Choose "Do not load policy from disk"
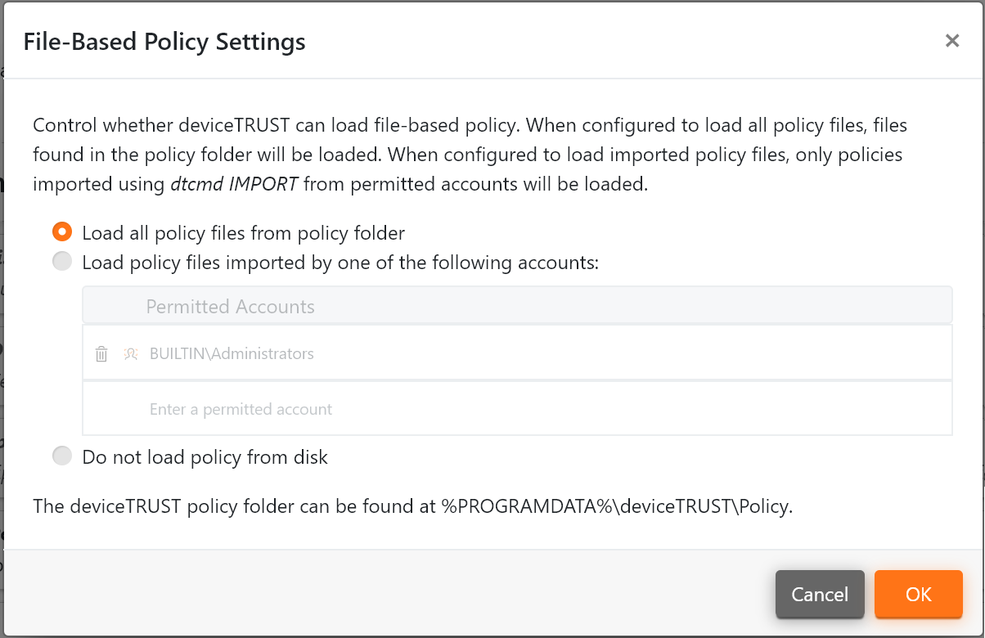 pos(62,456)
